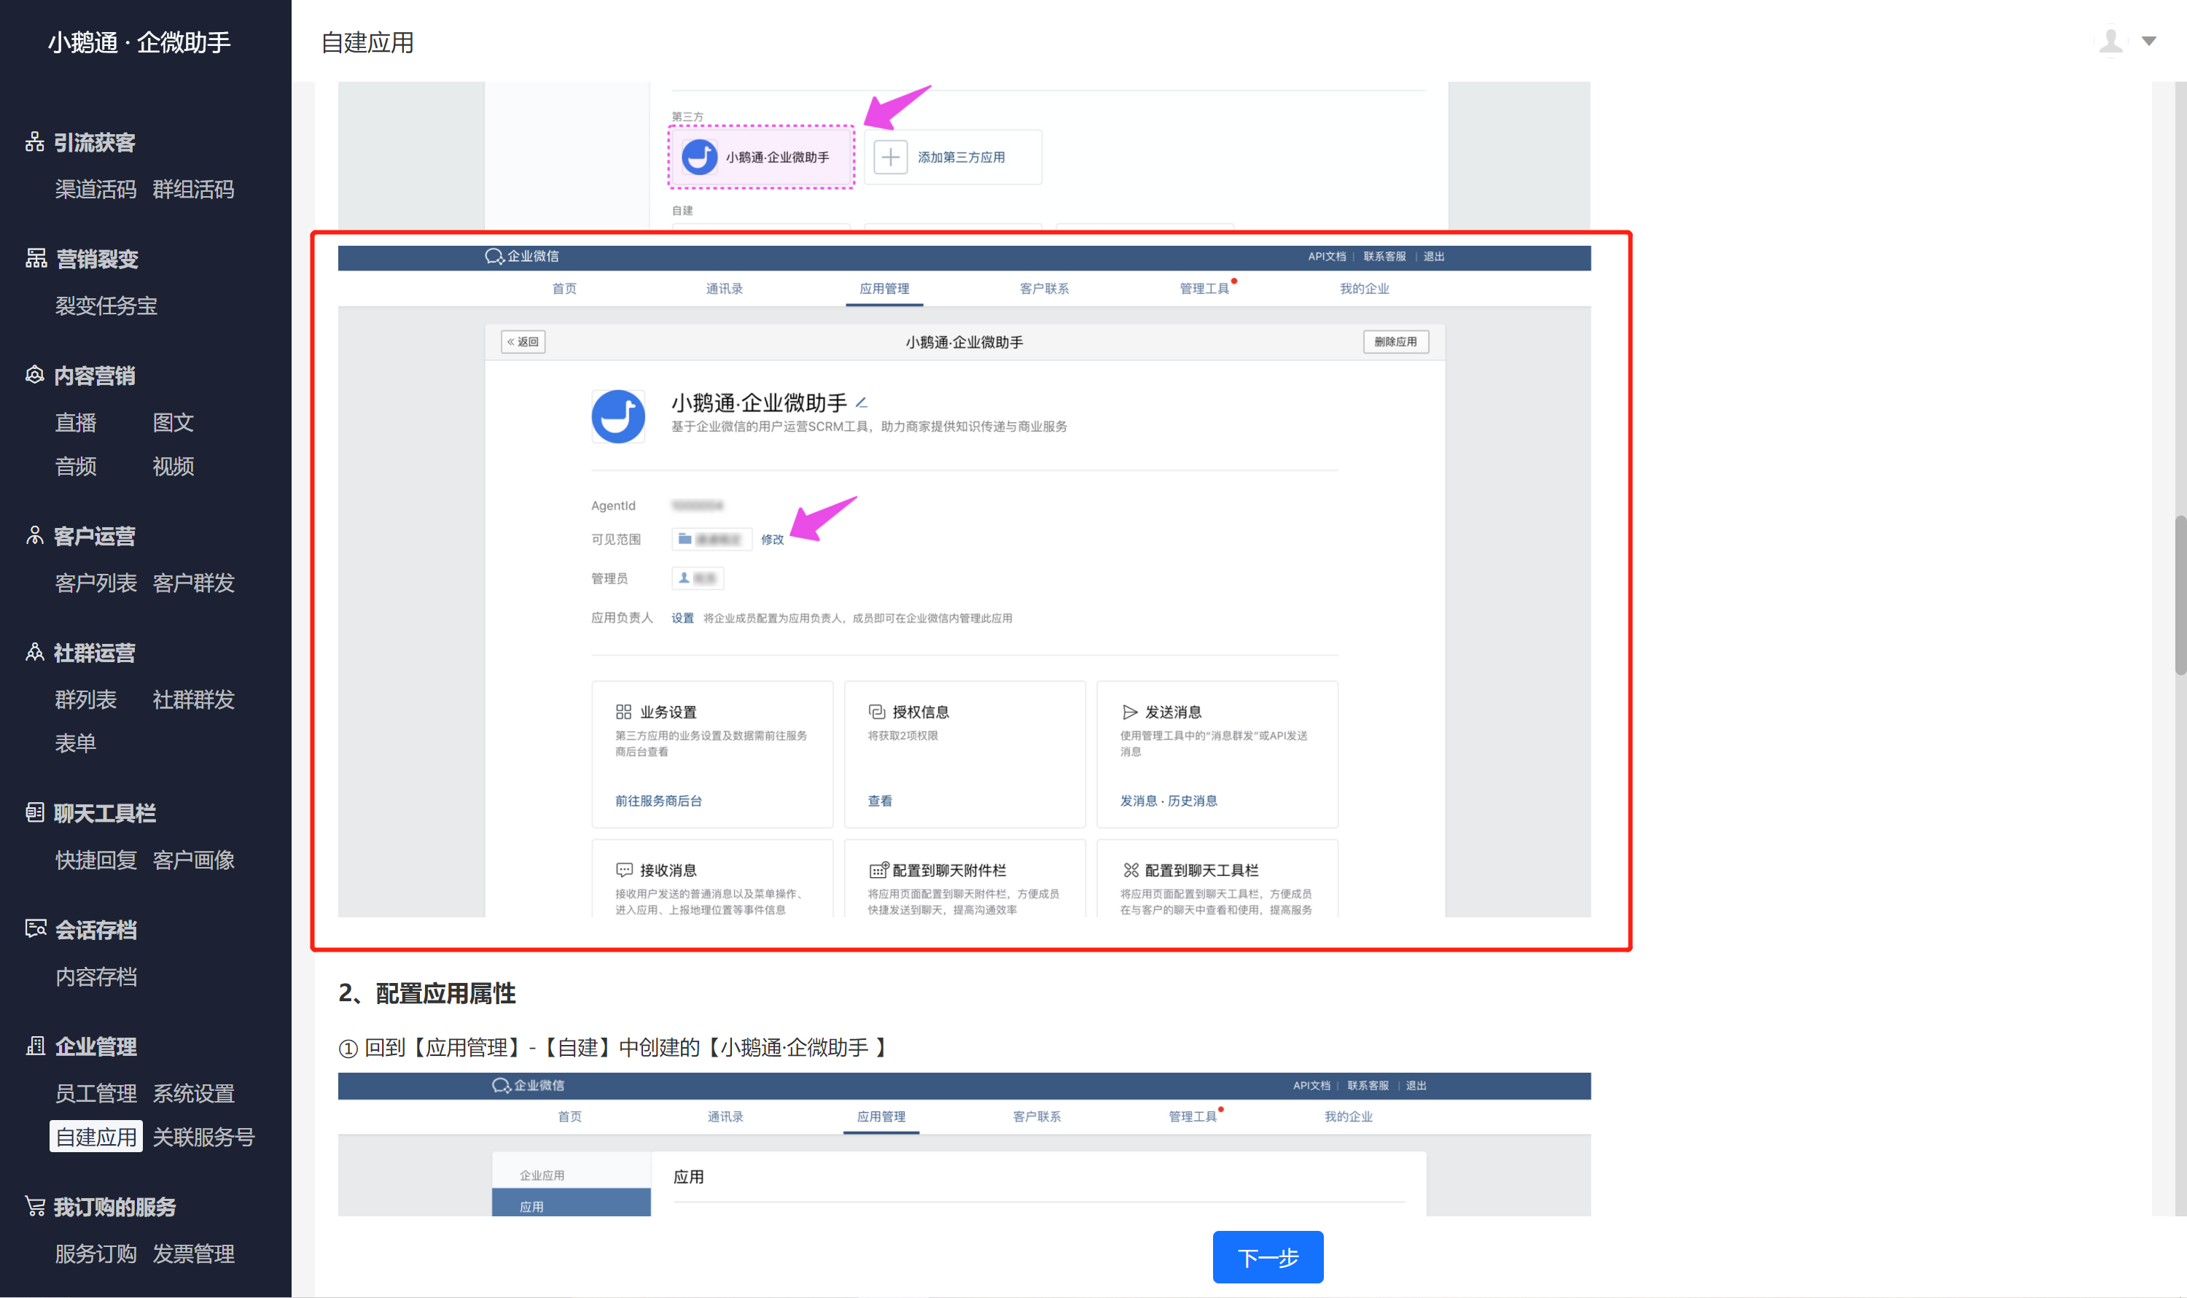This screenshot has width=2187, height=1298.
Task: Click the 我订购的服务 cart icon
Action: coord(35,1206)
